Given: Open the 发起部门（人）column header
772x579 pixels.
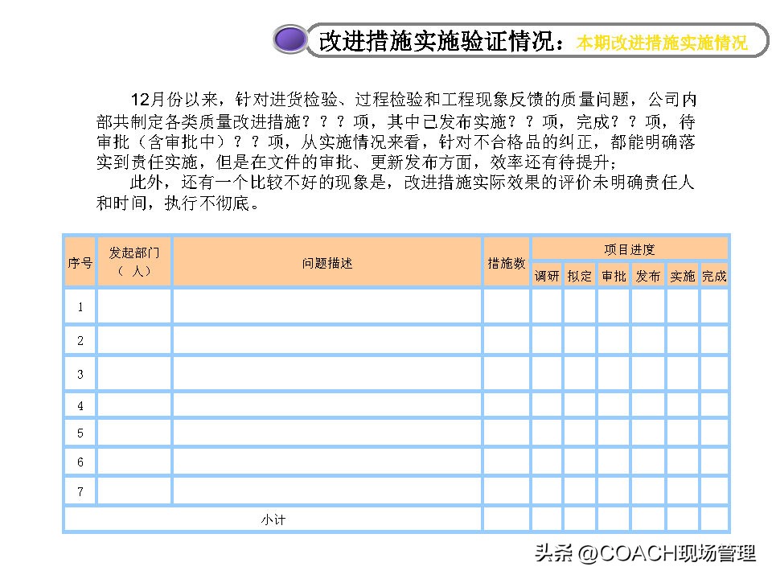Looking at the screenshot, I should click(x=133, y=261).
